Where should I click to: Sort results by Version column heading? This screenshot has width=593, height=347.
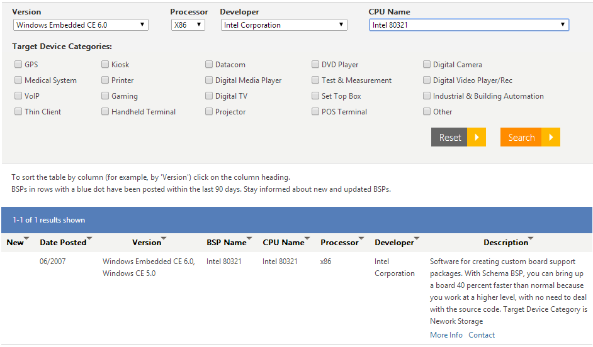147,243
